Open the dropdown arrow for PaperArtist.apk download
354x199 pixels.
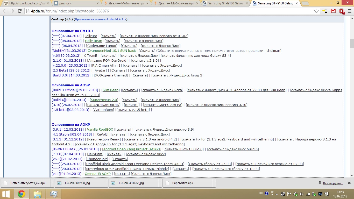214,183
